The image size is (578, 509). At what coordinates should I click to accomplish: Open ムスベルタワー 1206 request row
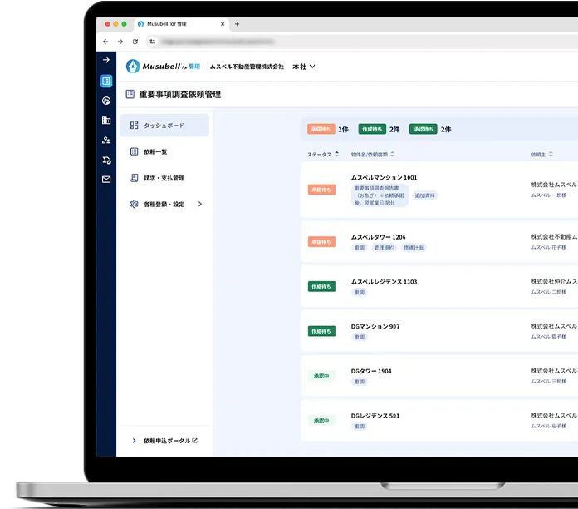point(439,242)
